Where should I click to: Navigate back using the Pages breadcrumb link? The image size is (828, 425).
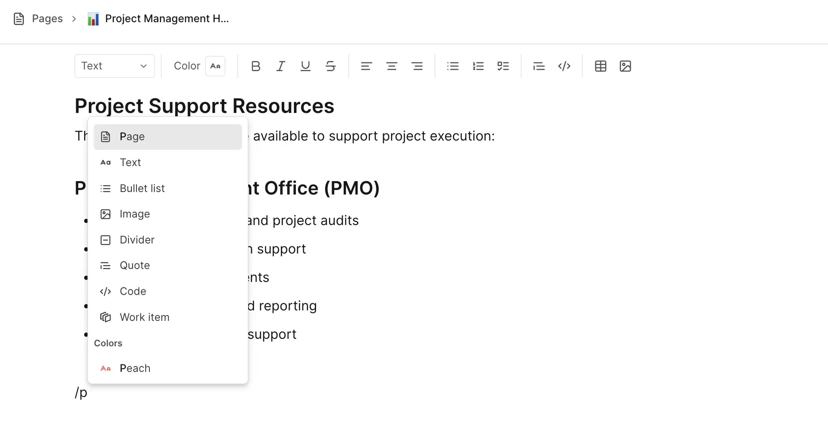[x=47, y=18]
